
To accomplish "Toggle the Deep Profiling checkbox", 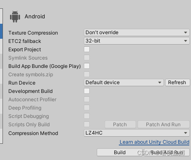I will pos(87,107).
